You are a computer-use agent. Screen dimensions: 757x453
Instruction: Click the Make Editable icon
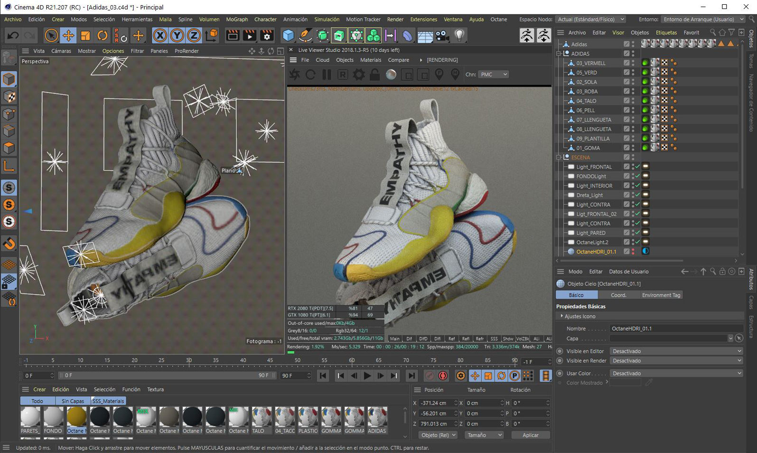(9, 58)
